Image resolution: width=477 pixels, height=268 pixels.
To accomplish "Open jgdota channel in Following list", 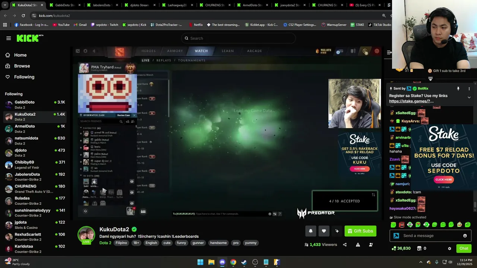I will pyautogui.click(x=35, y=225).
